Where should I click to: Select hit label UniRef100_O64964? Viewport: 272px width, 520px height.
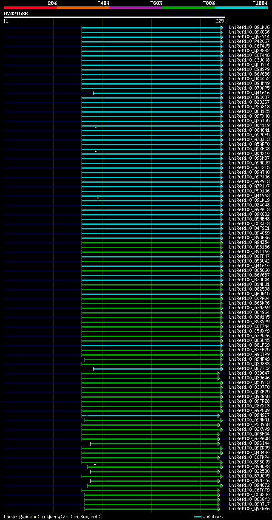pos(249,312)
